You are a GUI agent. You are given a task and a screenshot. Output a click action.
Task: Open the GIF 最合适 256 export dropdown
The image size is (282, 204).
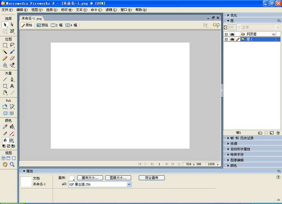point(129,184)
